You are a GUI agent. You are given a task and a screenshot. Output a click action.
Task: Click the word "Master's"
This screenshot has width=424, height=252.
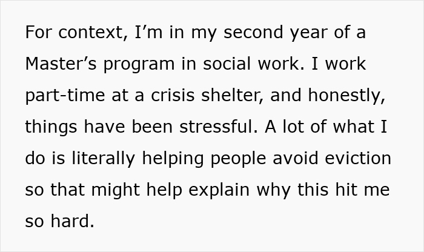click(61, 64)
